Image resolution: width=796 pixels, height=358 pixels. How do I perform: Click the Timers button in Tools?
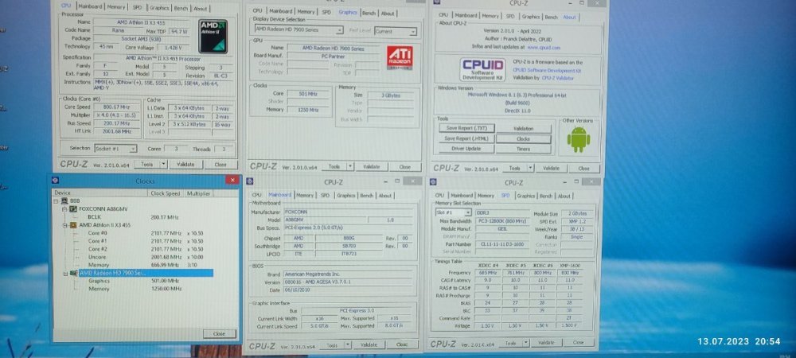click(x=523, y=148)
